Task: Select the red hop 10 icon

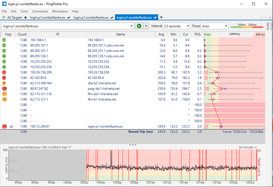Action: click(x=4, y=89)
